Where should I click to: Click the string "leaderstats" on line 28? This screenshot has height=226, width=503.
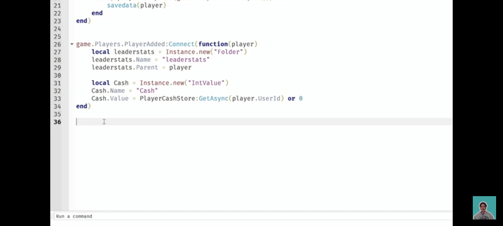[186, 59]
